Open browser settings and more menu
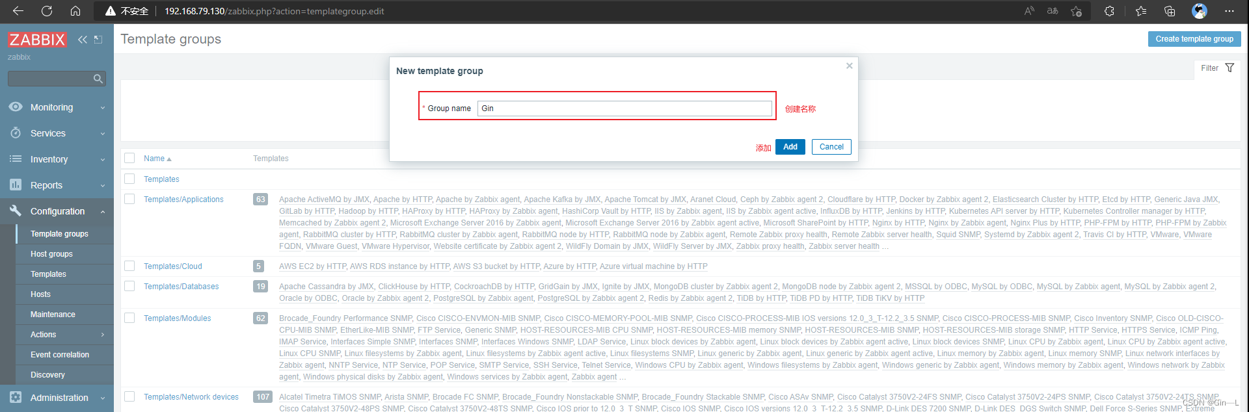The height and width of the screenshot is (412, 1249). tap(1229, 11)
